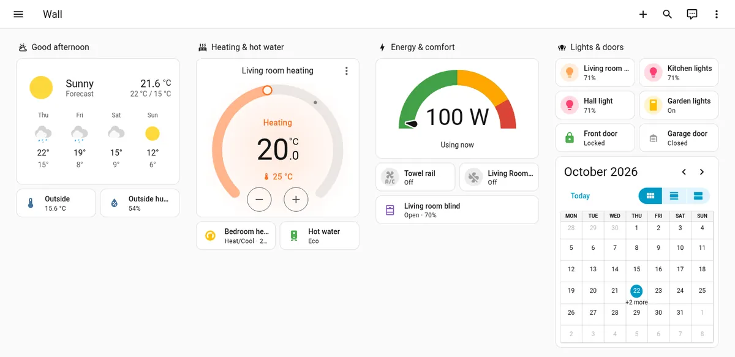The height and width of the screenshot is (357, 735).
Task: Click the Outside temperature thermometer icon
Action: (x=31, y=203)
